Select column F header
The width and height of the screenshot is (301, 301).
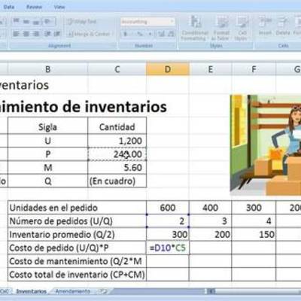click(x=254, y=69)
